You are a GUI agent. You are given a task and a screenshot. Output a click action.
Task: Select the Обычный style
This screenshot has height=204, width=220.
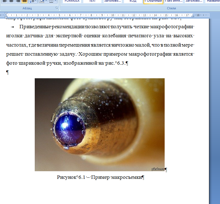point(153,1)
